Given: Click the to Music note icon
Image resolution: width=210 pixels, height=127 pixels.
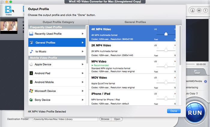Looking at the screenshot, I should pyautogui.click(x=31, y=51).
